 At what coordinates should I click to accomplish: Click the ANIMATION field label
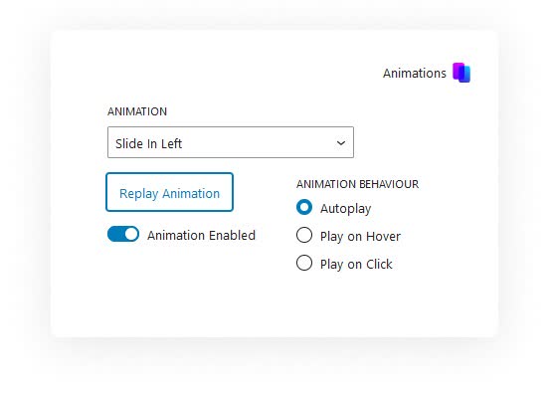point(137,111)
